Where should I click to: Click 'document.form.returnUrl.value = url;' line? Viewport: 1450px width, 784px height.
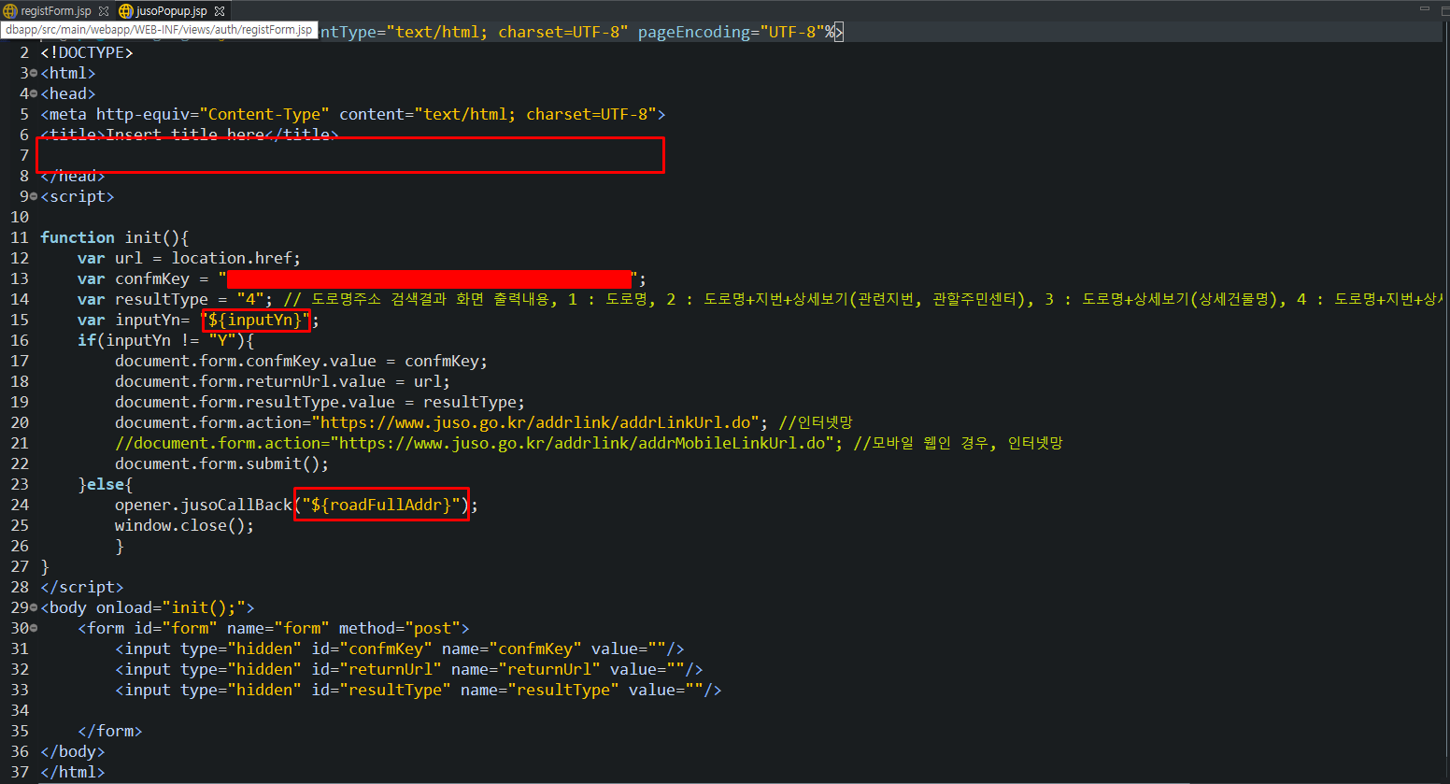pyautogui.click(x=282, y=381)
